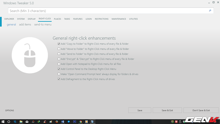220x124 pixels.
Task: Click the Save button
Action: click(140, 110)
